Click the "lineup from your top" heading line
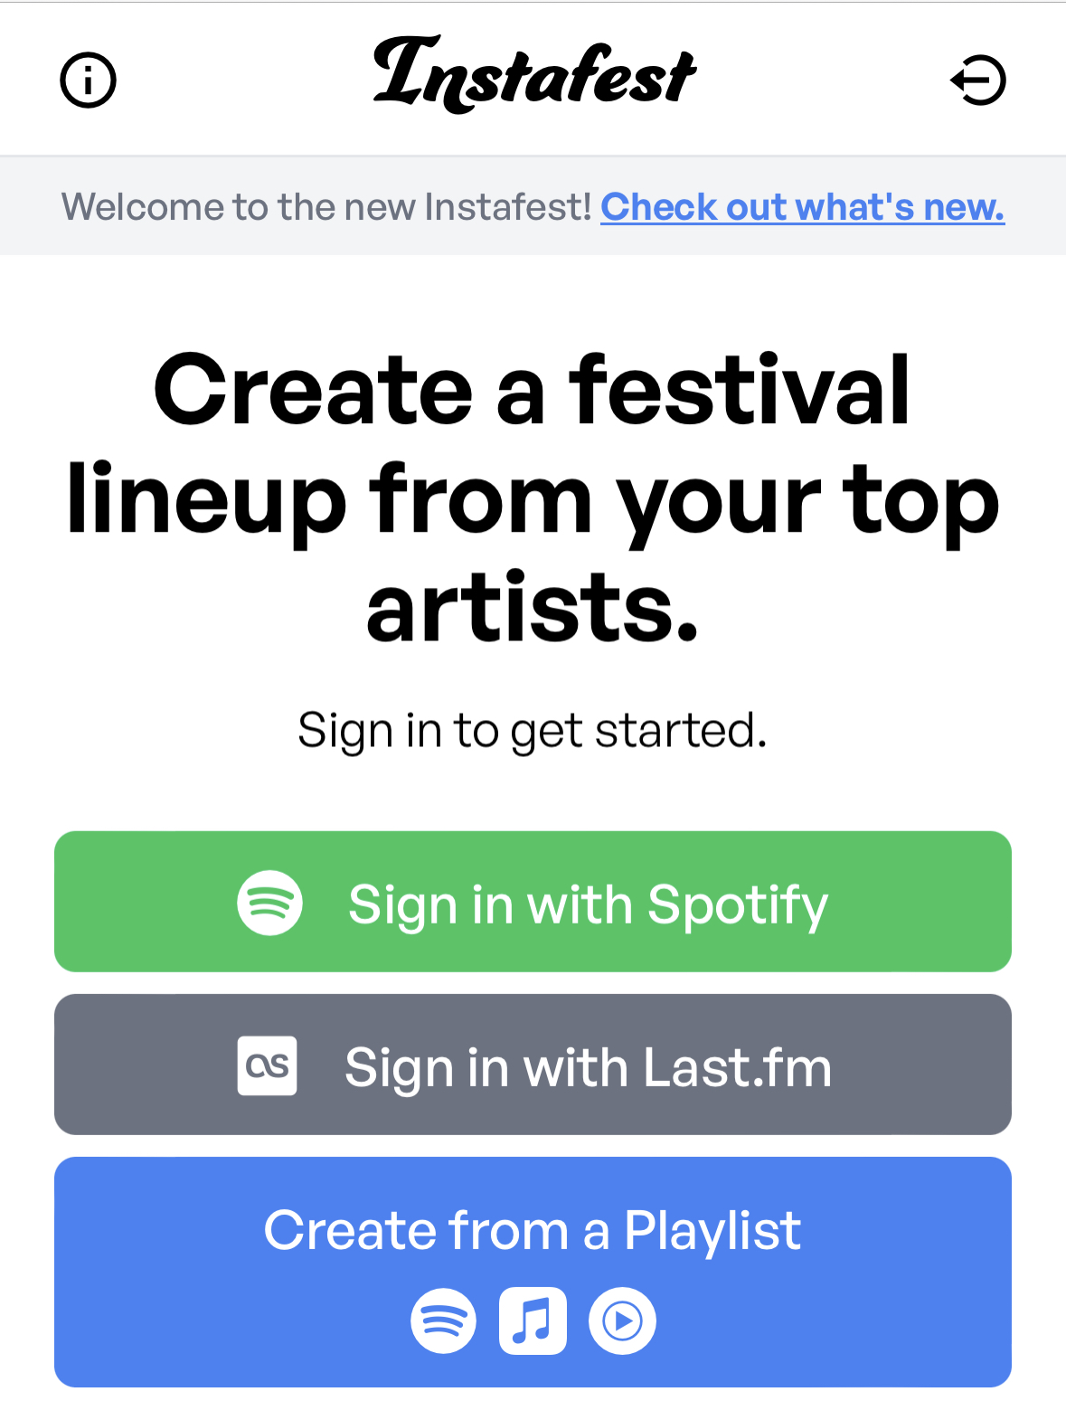This screenshot has width=1066, height=1420. 532,499
